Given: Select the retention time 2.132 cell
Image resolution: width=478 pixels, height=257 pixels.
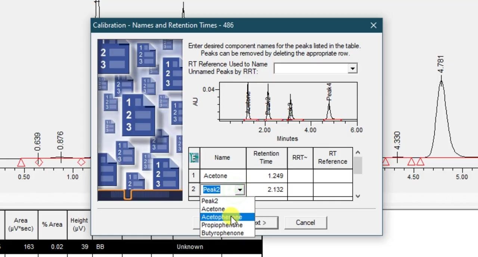Looking at the screenshot, I should pos(267,190).
